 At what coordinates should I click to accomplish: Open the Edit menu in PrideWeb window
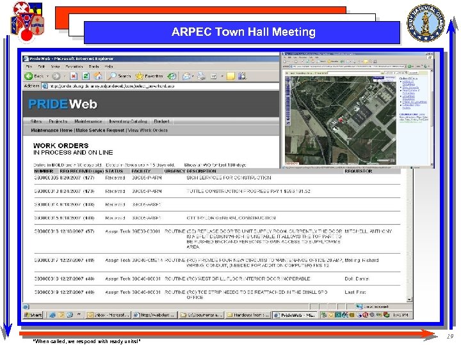pyautogui.click(x=42, y=66)
